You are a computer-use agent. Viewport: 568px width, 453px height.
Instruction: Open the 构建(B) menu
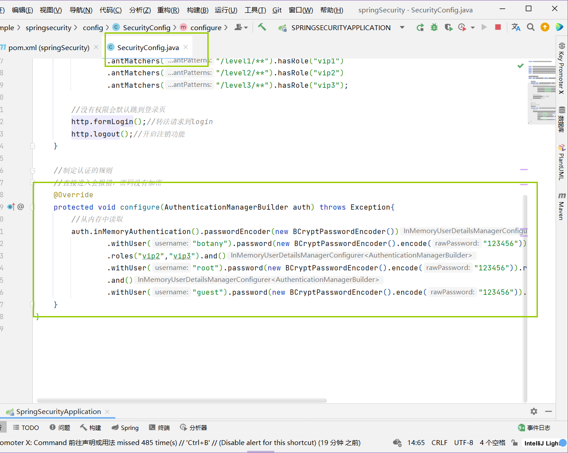pyautogui.click(x=198, y=10)
